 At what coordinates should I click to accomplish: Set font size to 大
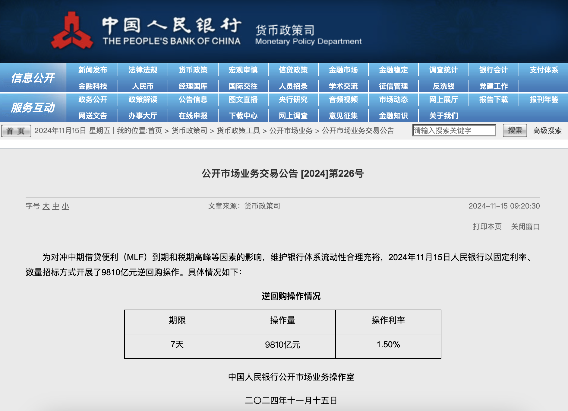point(46,206)
